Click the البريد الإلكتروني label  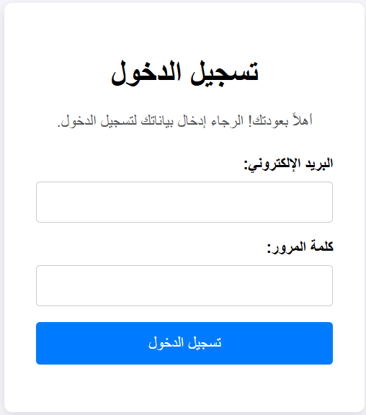point(288,164)
